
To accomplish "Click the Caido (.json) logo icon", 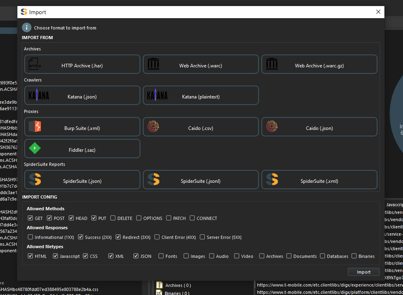I will 272,126.
